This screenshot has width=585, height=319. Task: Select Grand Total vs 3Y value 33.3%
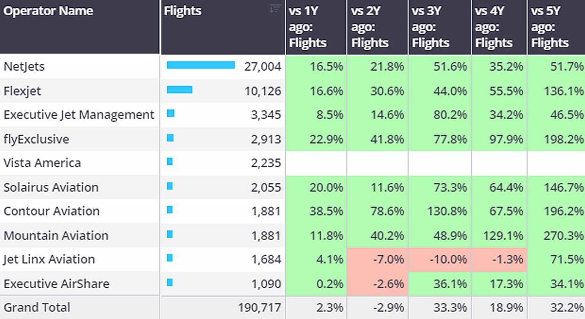(x=450, y=308)
